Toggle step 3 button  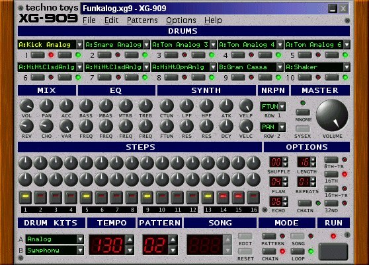(x=56, y=197)
